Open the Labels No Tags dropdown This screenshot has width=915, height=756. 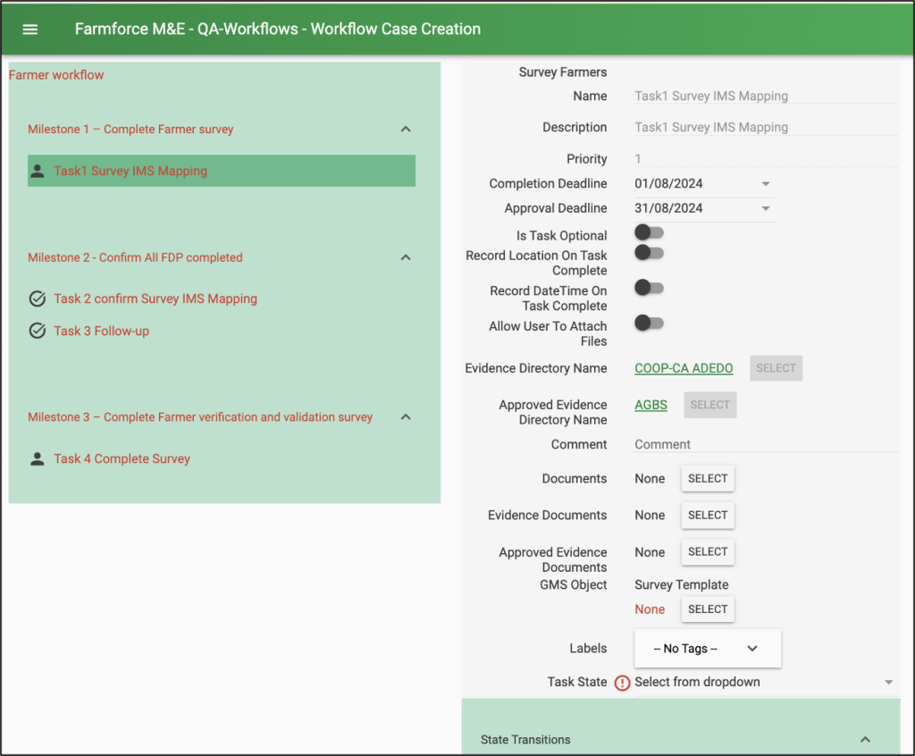tap(707, 649)
